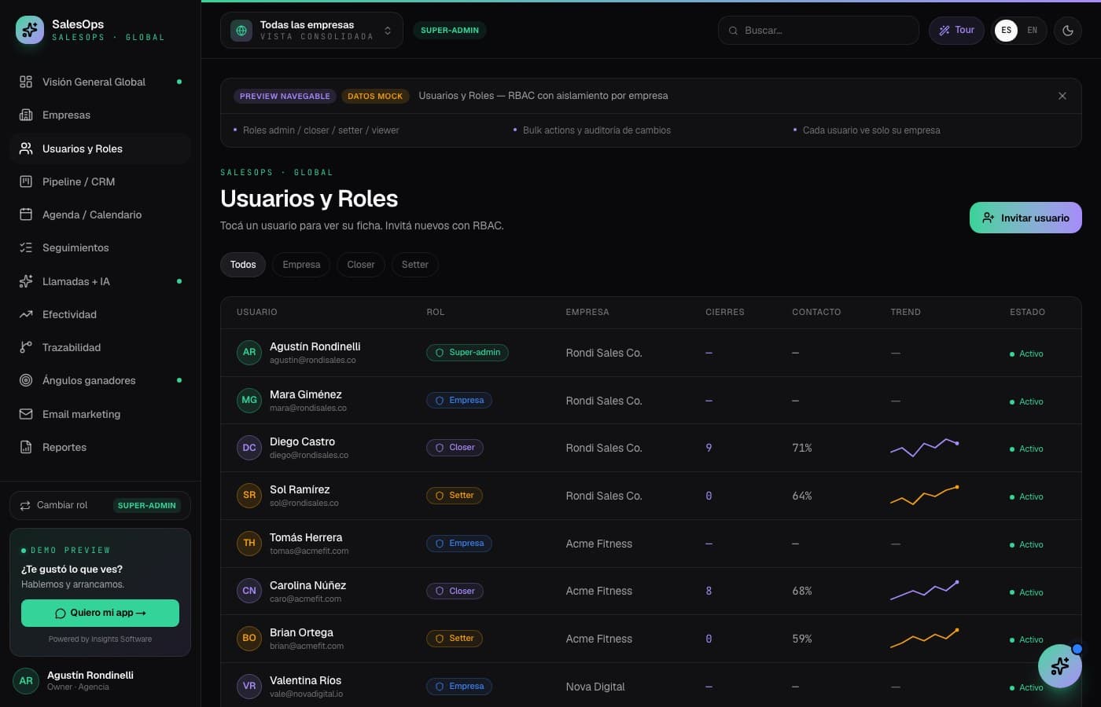Click Sol Ramírez Setter role badge

click(455, 496)
